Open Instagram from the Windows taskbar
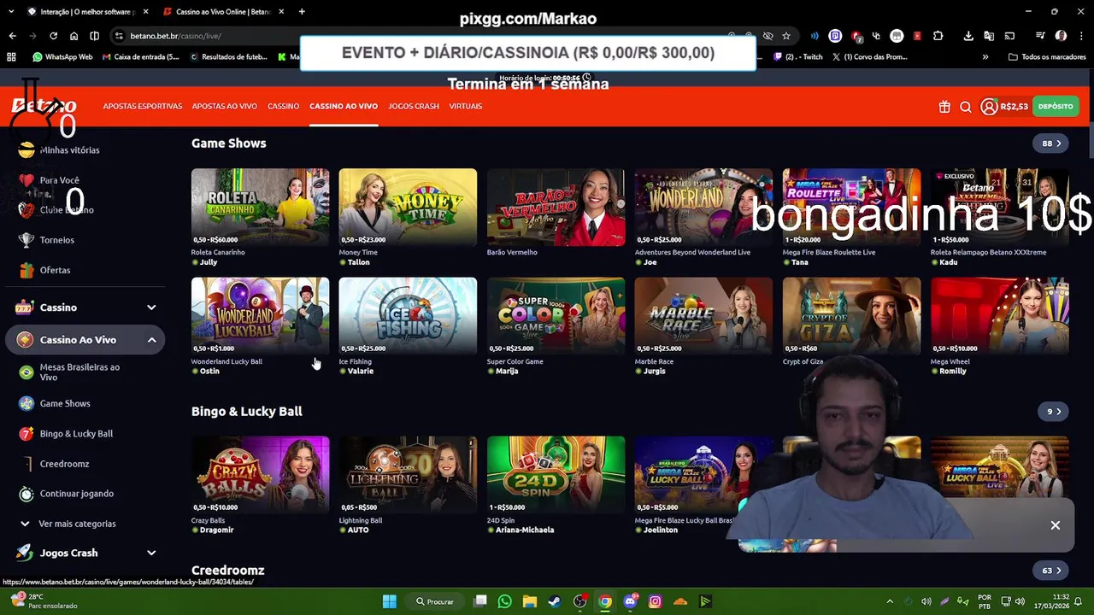Image resolution: width=1094 pixels, height=615 pixels. pos(655,601)
